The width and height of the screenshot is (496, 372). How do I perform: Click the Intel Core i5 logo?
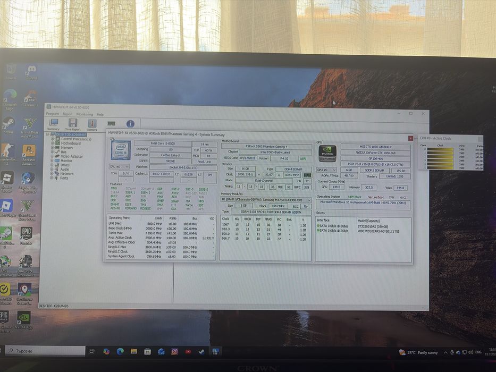(x=121, y=150)
